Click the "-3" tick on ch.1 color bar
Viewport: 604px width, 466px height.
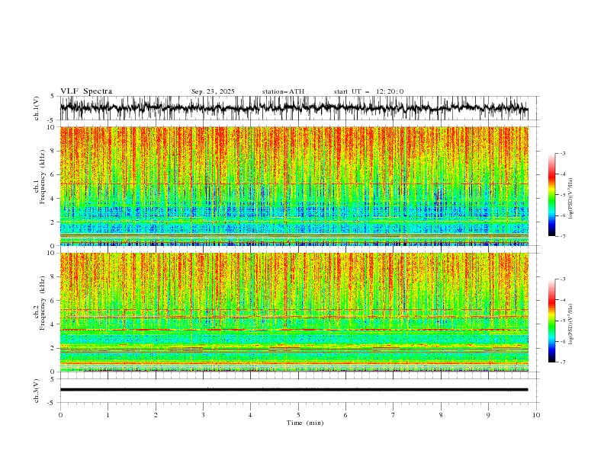[563, 153]
